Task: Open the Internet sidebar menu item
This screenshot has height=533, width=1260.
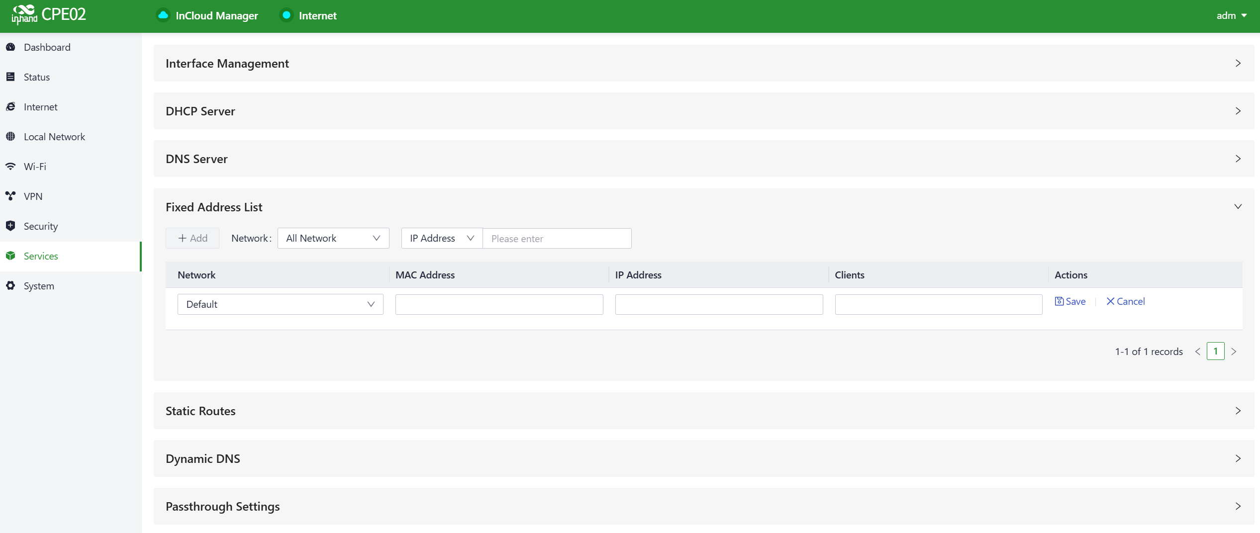Action: [40, 107]
